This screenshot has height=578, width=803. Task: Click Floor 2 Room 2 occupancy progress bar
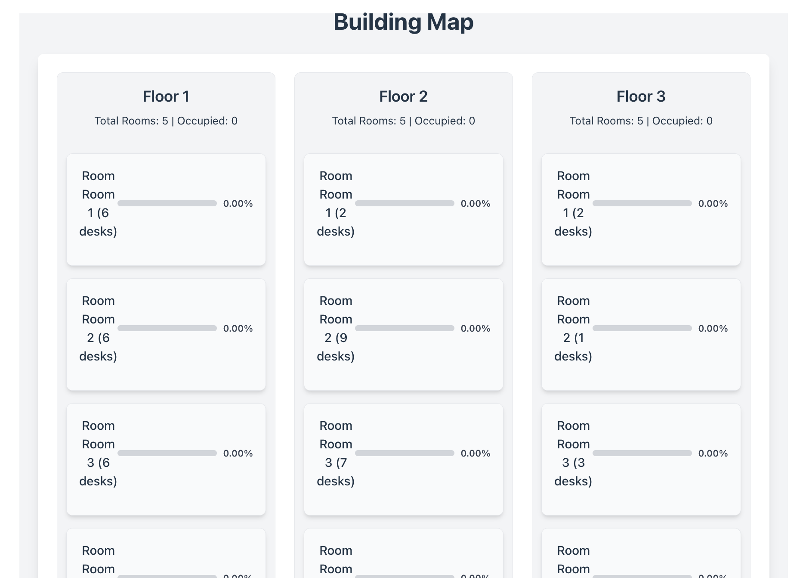(405, 328)
